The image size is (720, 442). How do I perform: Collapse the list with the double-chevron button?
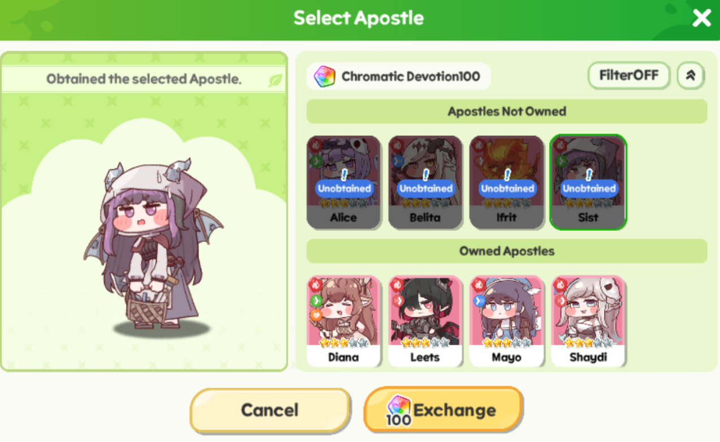tap(690, 75)
